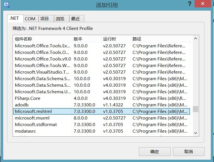The height and width of the screenshot is (162, 214).
Task: Switch to the COM tab
Action: 31,19
